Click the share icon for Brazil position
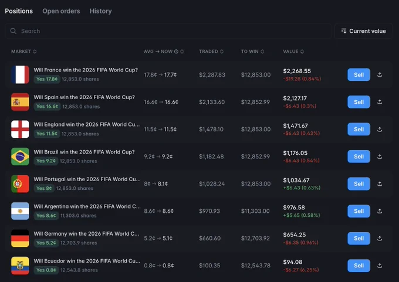This screenshot has width=399, height=282. pyautogui.click(x=380, y=157)
